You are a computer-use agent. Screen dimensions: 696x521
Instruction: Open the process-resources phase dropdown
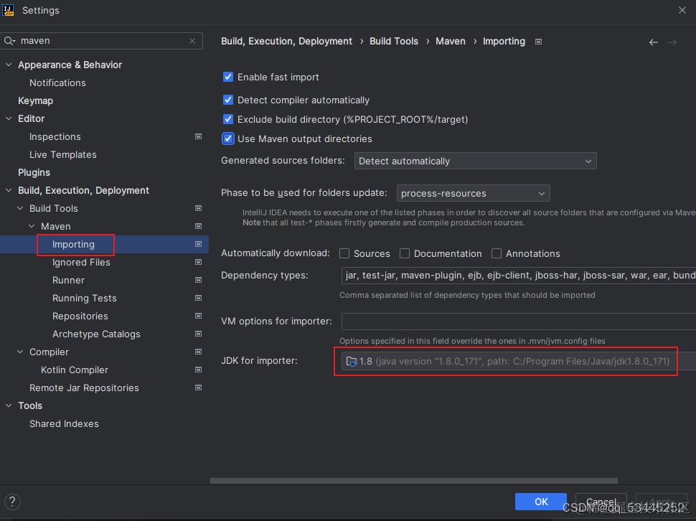tap(473, 194)
